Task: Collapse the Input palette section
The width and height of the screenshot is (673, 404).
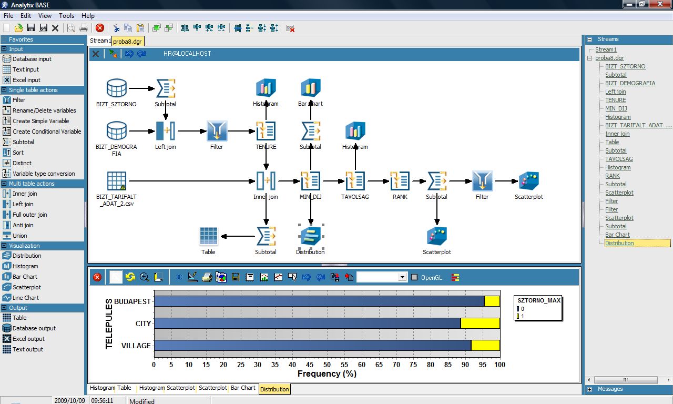Action: pos(4,49)
